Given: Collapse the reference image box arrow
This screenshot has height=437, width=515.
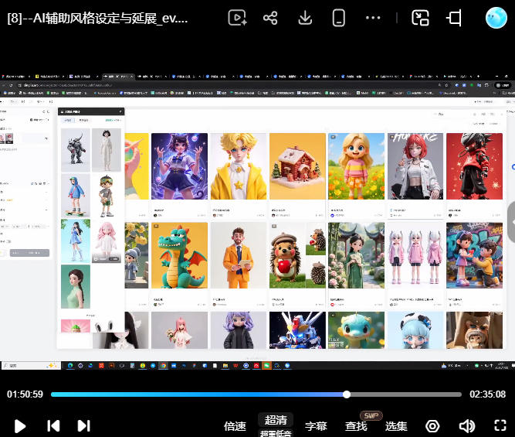Looking at the screenshot, I should tap(46, 138).
